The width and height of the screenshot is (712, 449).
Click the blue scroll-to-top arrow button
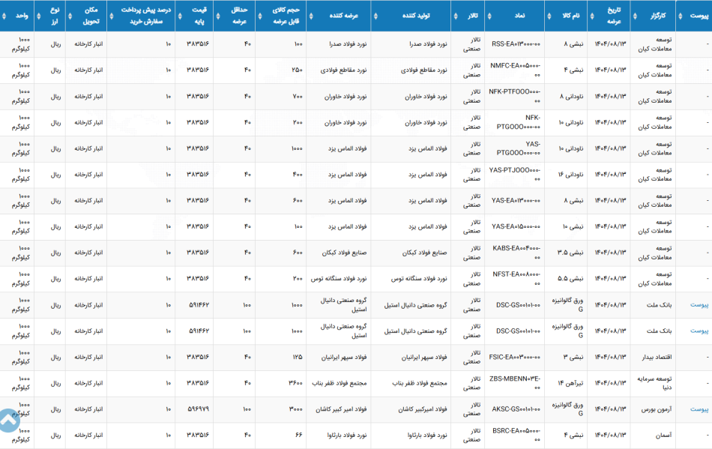tap(8, 421)
